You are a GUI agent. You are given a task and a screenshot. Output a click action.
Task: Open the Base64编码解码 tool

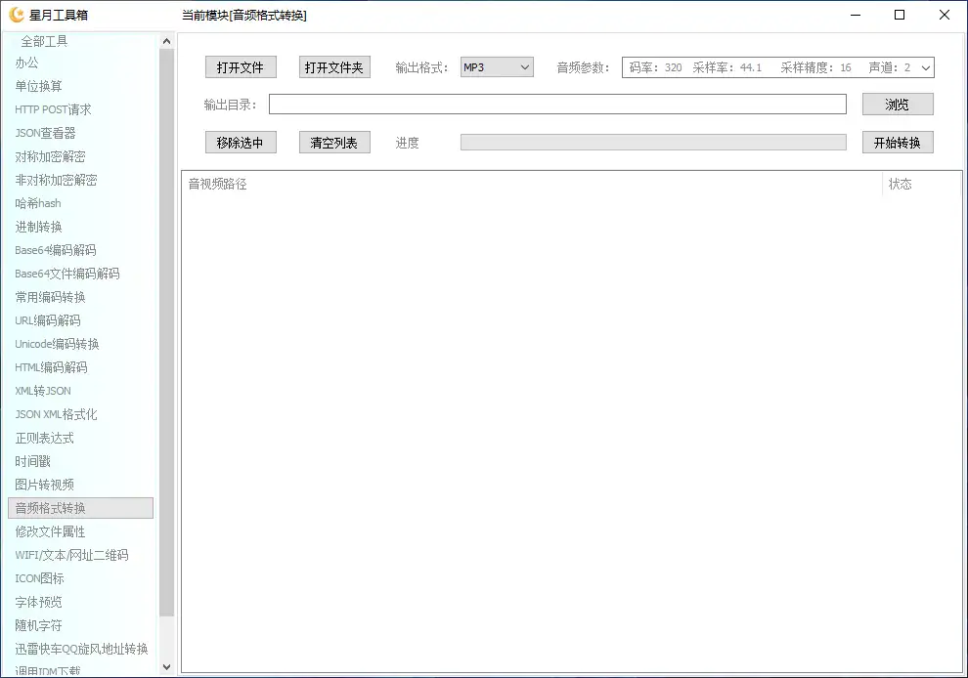pyautogui.click(x=56, y=250)
